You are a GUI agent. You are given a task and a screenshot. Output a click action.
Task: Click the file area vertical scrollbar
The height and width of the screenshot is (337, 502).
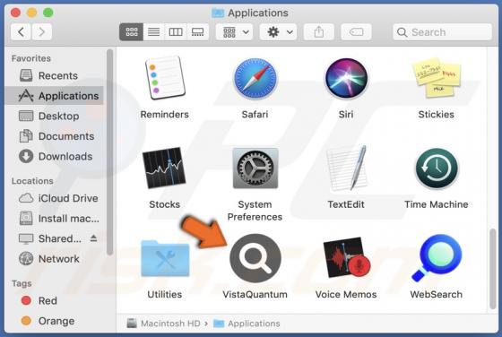tap(493, 269)
